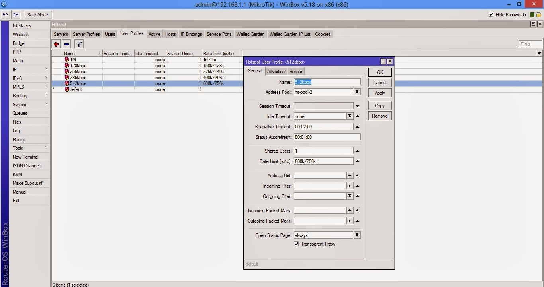This screenshot has width=544, height=287.
Task: Open the Address Pool dropdown arrow
Action: pyautogui.click(x=357, y=92)
